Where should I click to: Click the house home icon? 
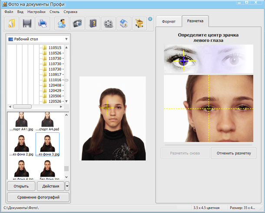[x=124, y=23]
